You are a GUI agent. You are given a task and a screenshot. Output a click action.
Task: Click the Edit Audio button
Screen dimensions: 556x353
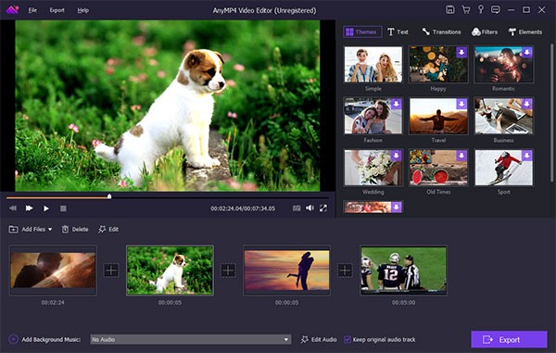pyautogui.click(x=319, y=339)
